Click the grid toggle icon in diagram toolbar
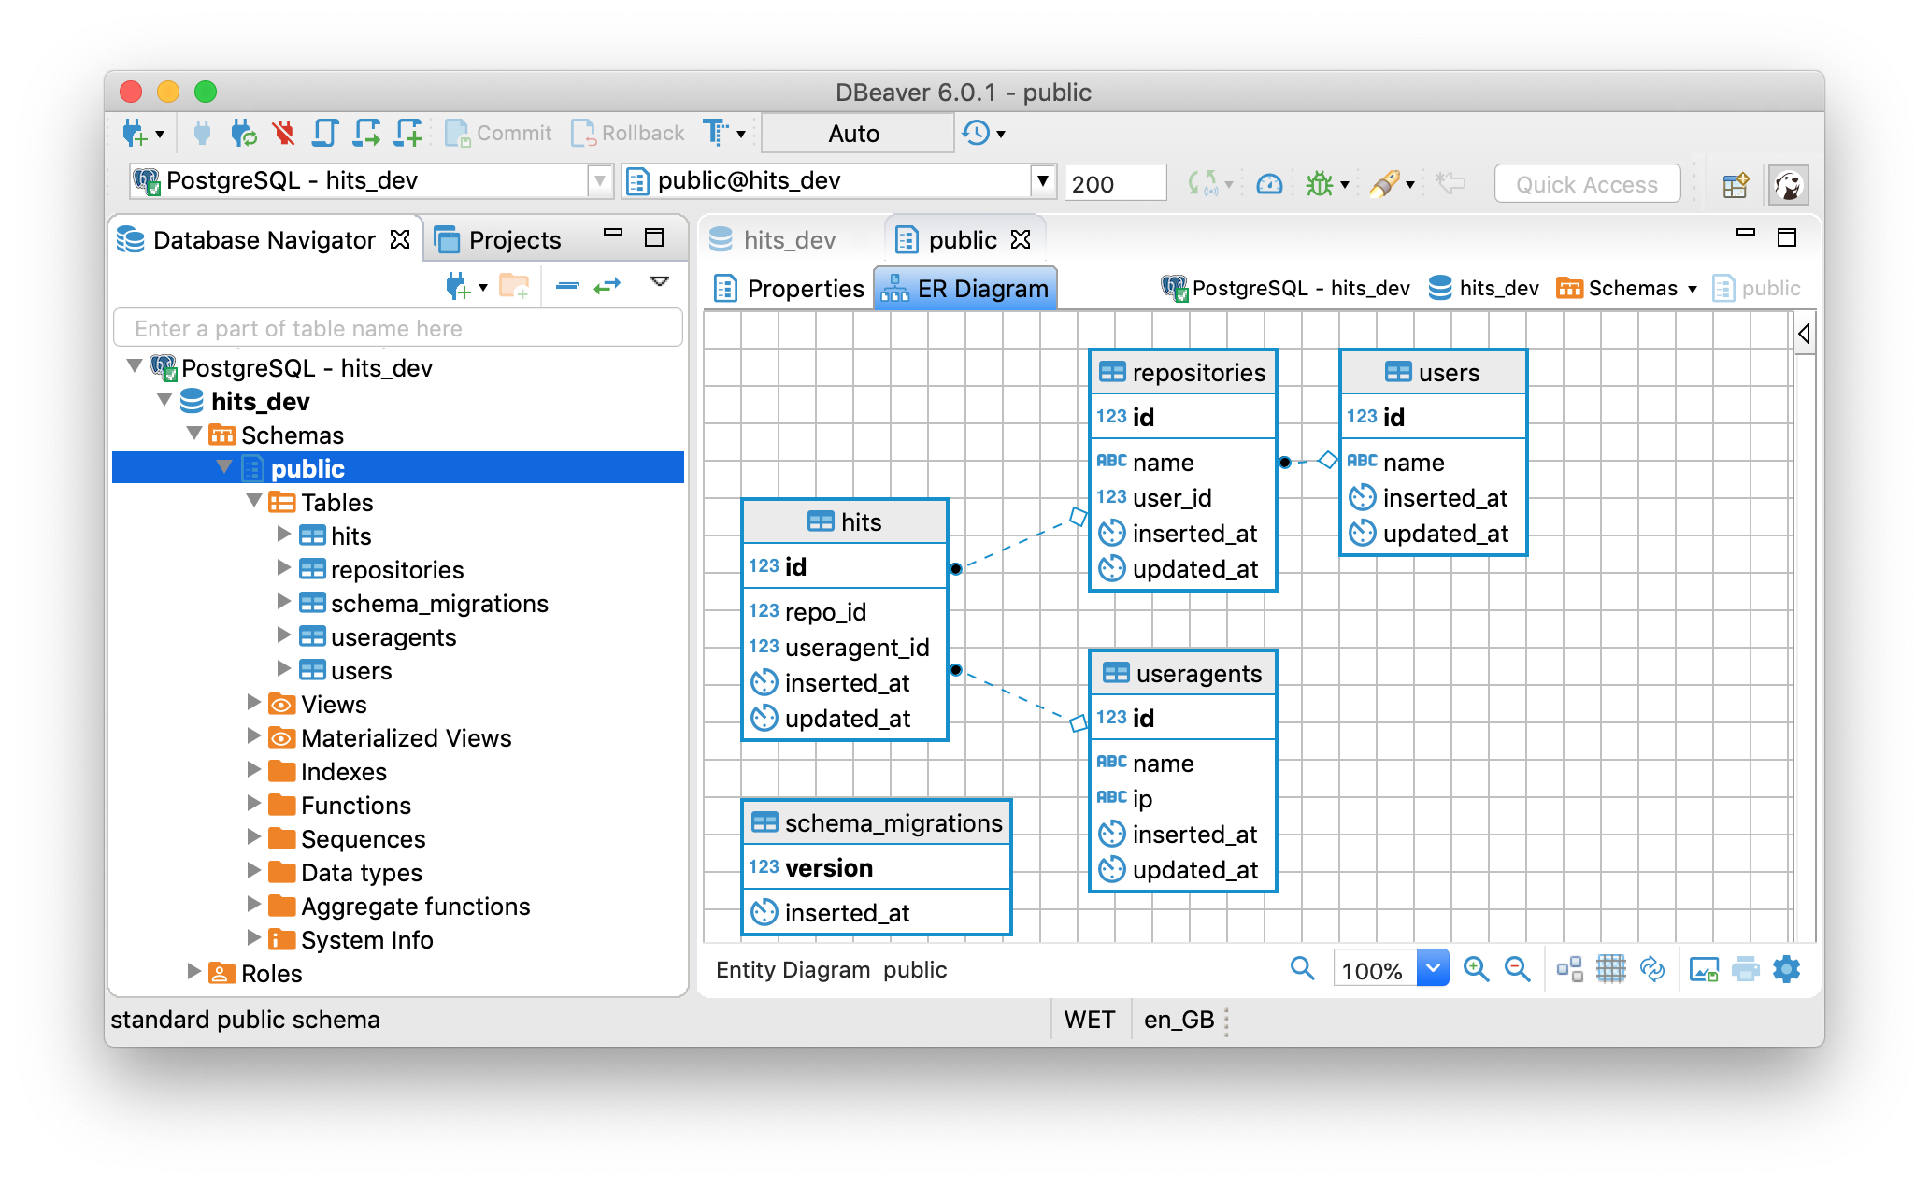 pos(1607,969)
